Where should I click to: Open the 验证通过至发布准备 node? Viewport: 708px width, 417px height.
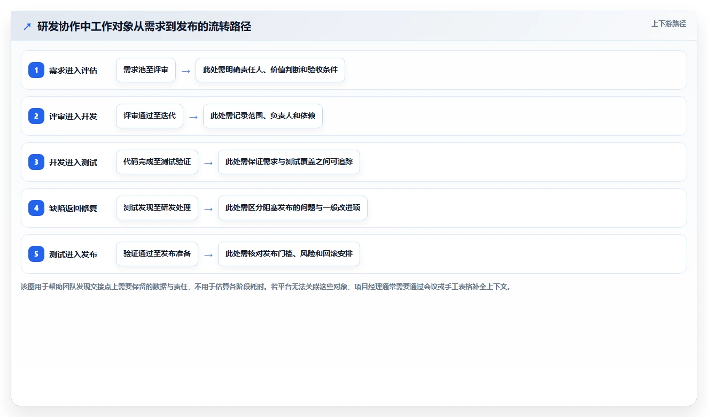click(157, 254)
